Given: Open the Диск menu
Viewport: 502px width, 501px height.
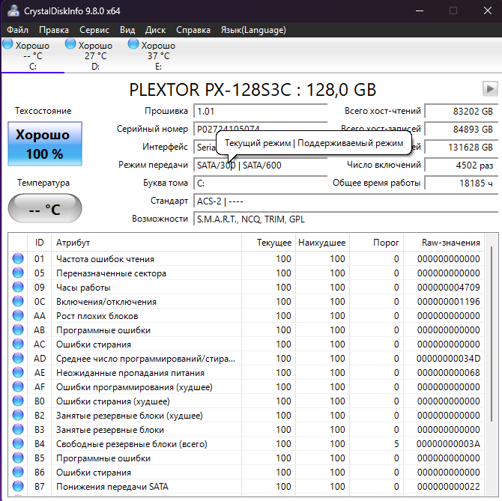Looking at the screenshot, I should 155,30.
